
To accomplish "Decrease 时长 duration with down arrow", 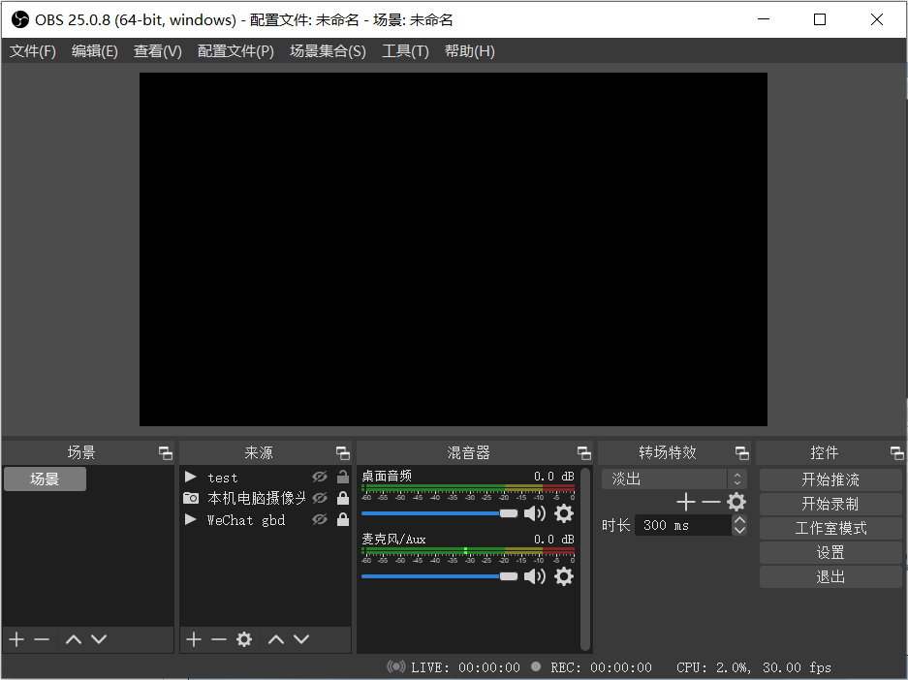I will (739, 530).
